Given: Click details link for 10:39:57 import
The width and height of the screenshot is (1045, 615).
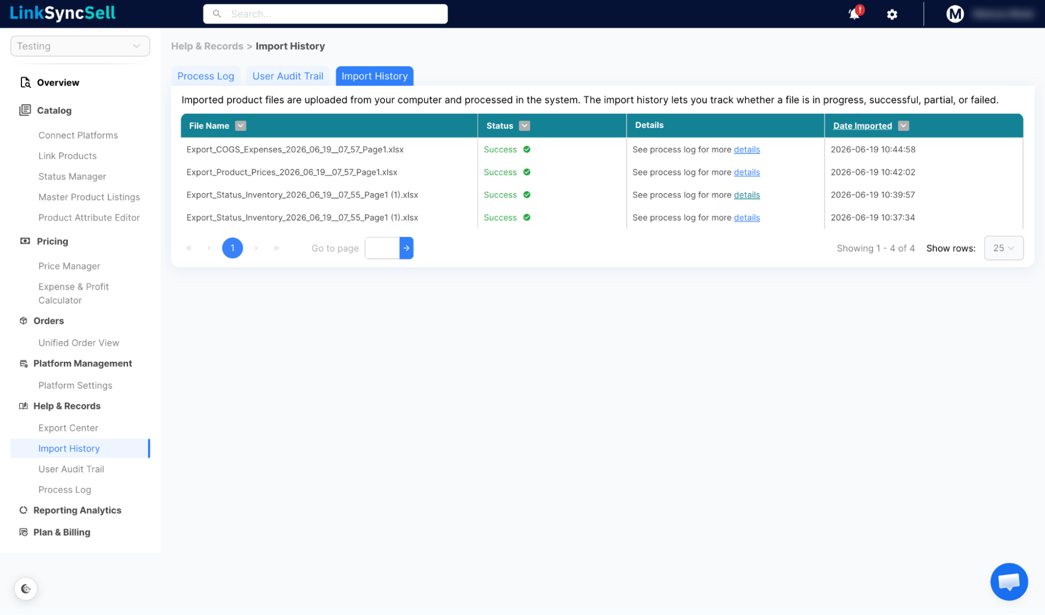Looking at the screenshot, I should [x=747, y=195].
